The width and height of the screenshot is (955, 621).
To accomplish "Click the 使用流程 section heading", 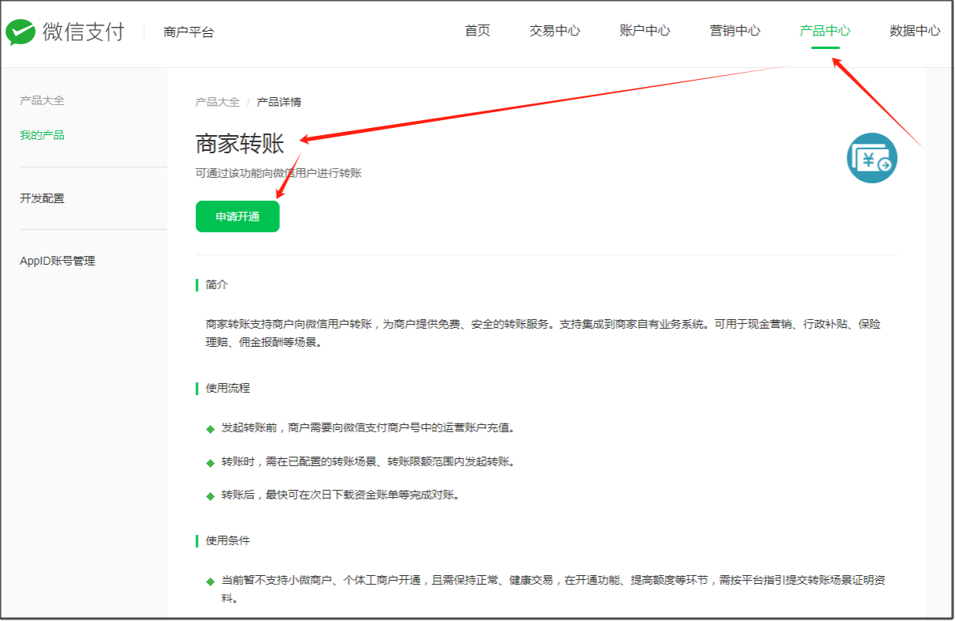I will pos(228,388).
